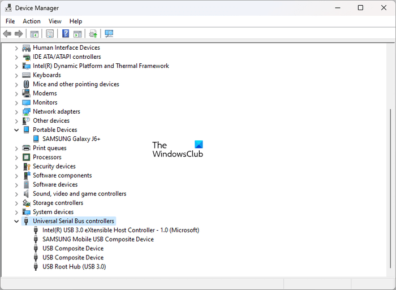Open the Properties toolbar icon
The image size is (396, 290).
[x=50, y=33]
